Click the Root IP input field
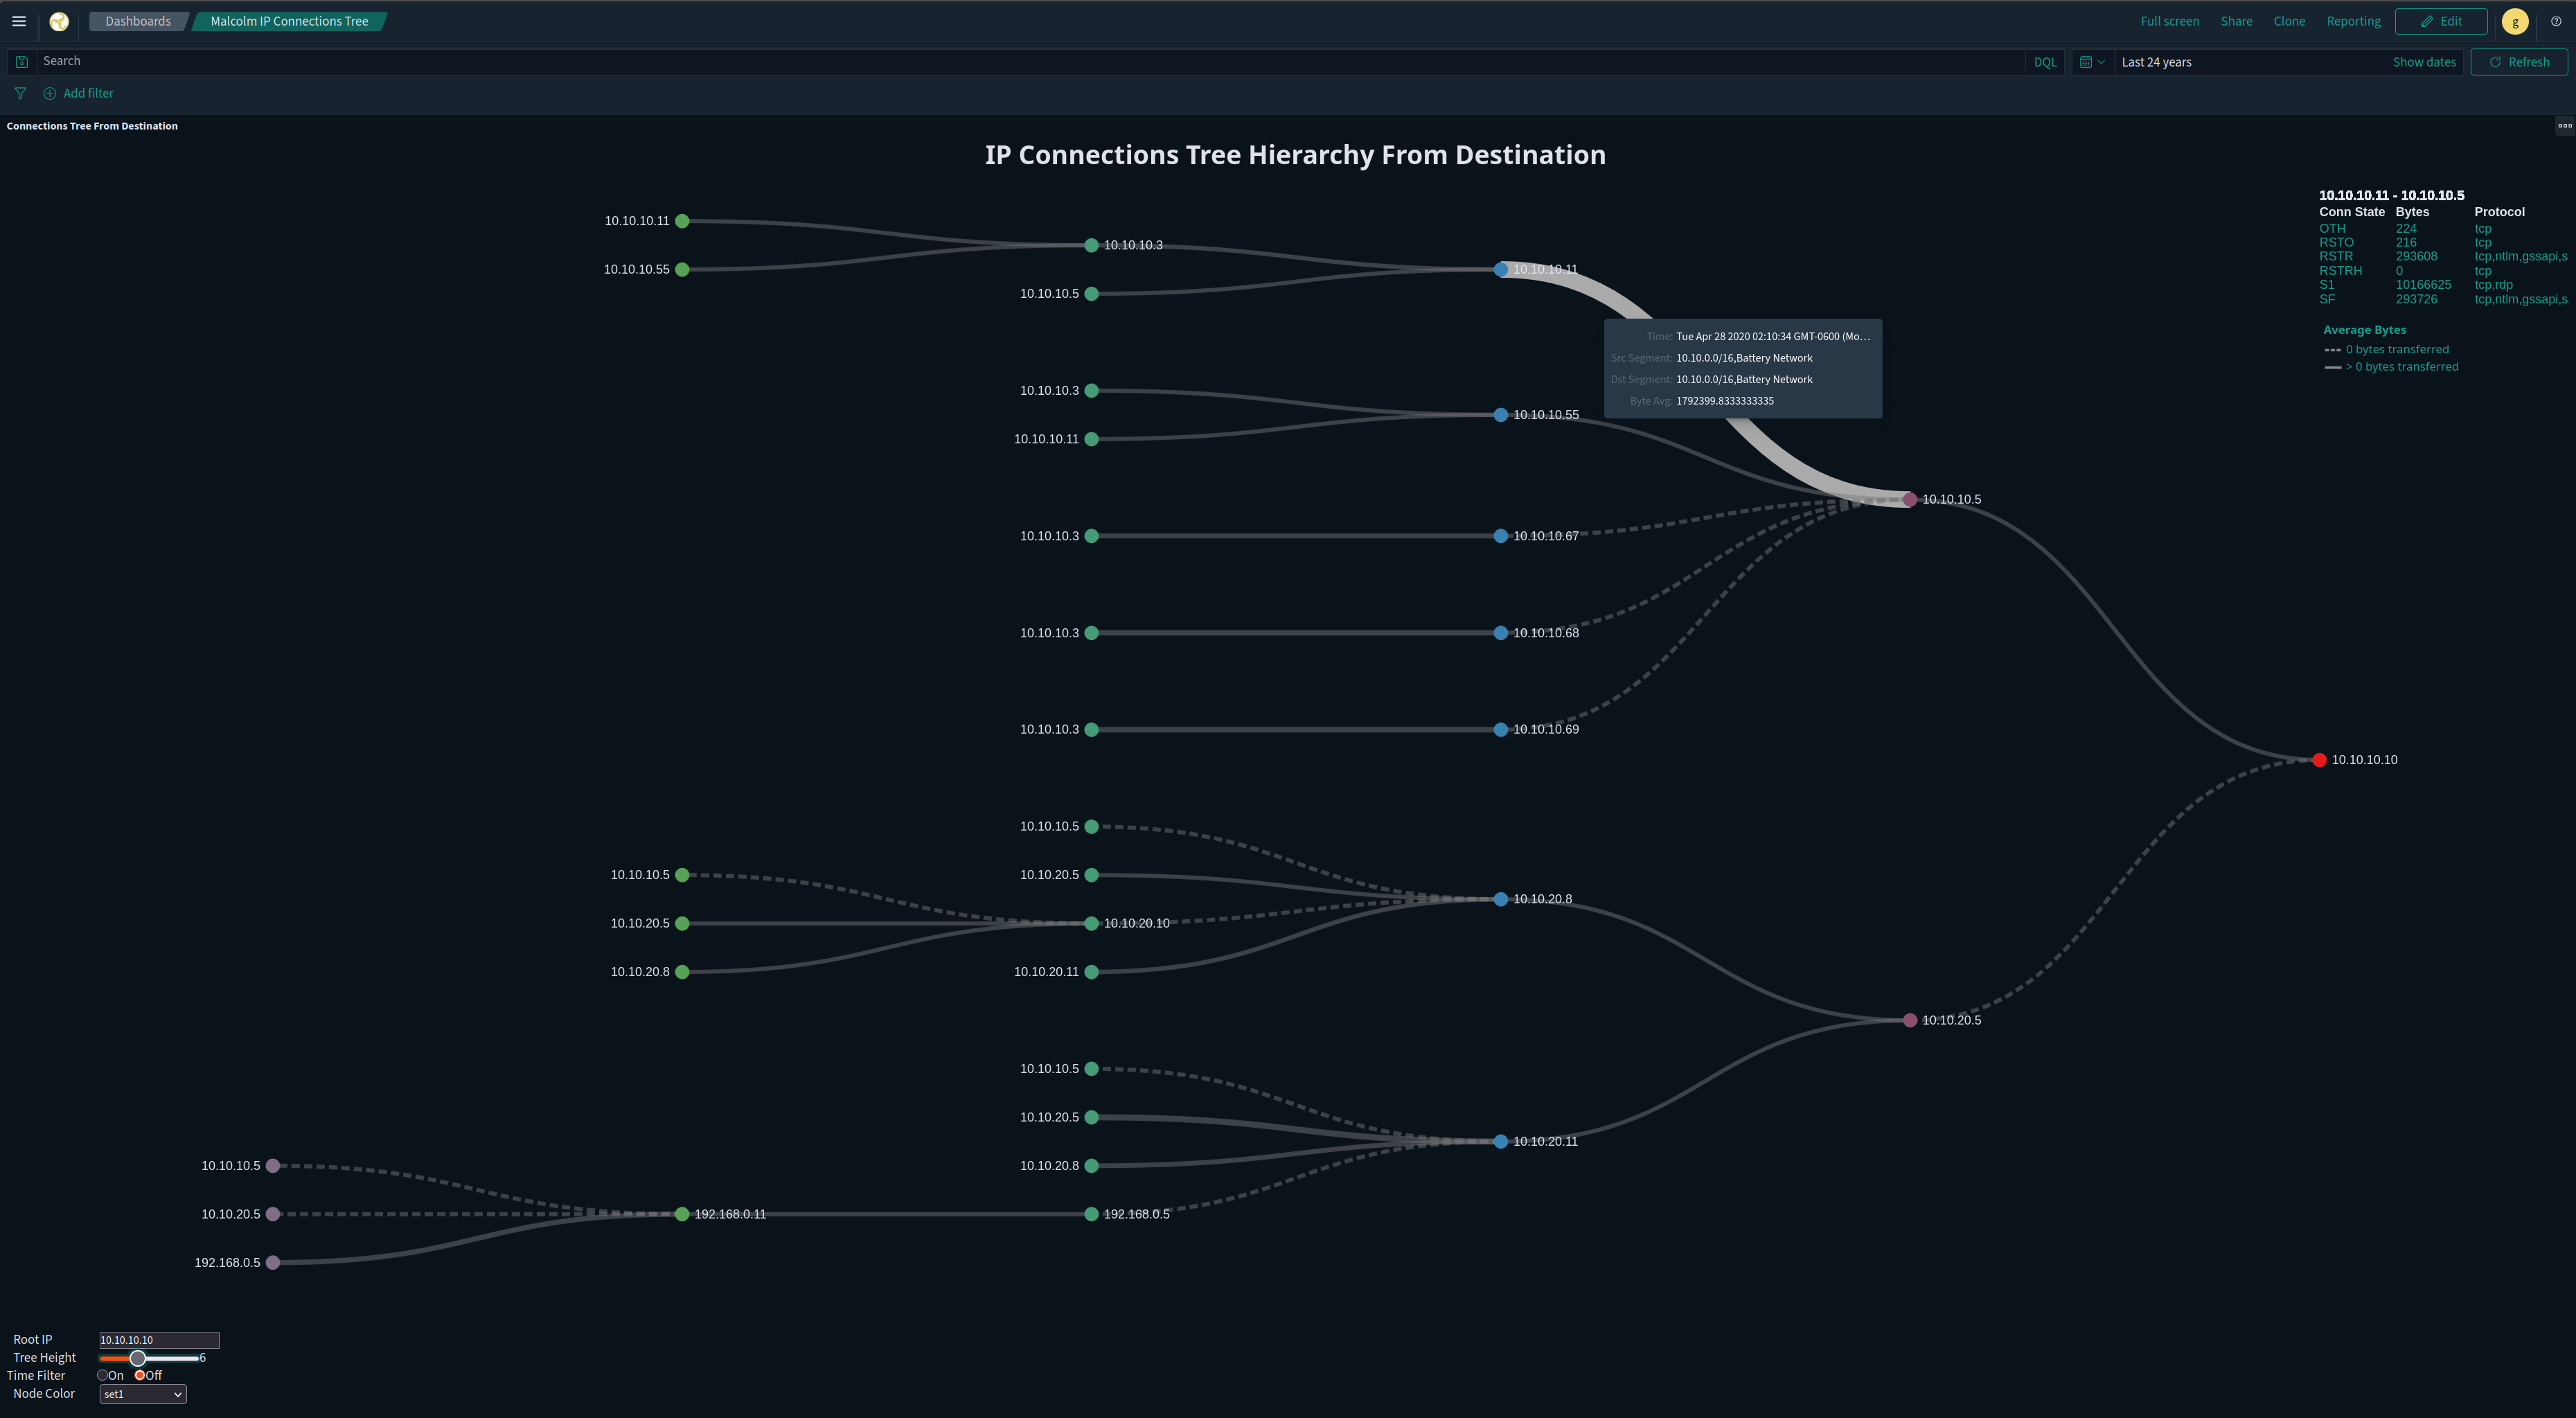 159,1340
